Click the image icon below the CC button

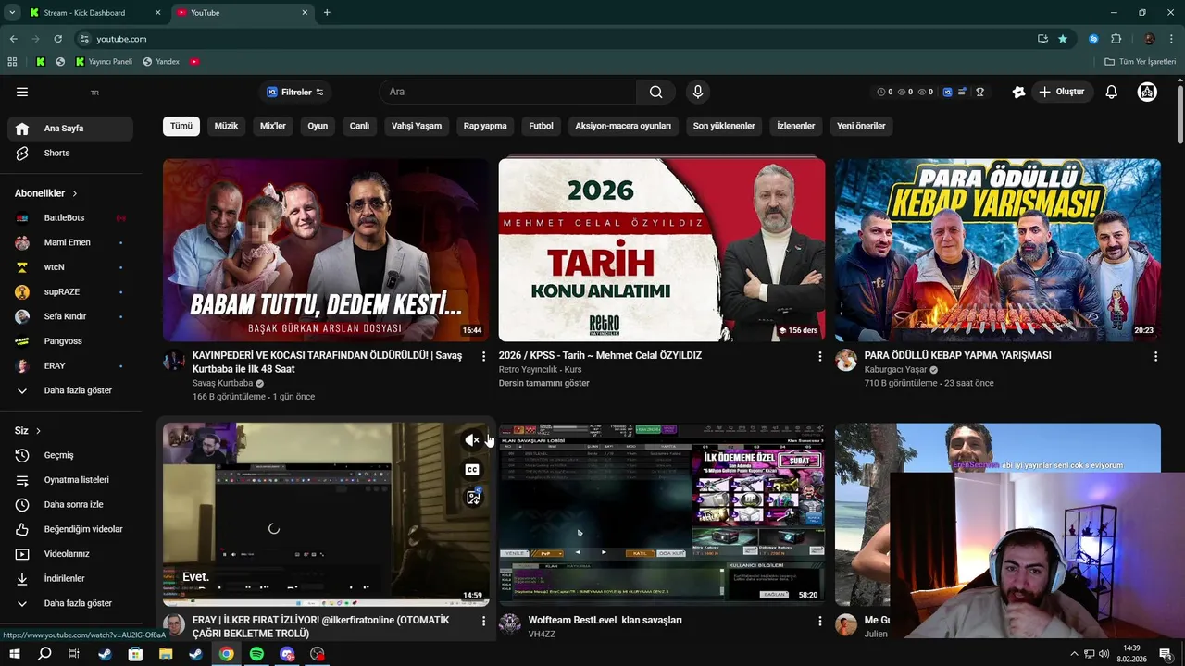(x=473, y=498)
